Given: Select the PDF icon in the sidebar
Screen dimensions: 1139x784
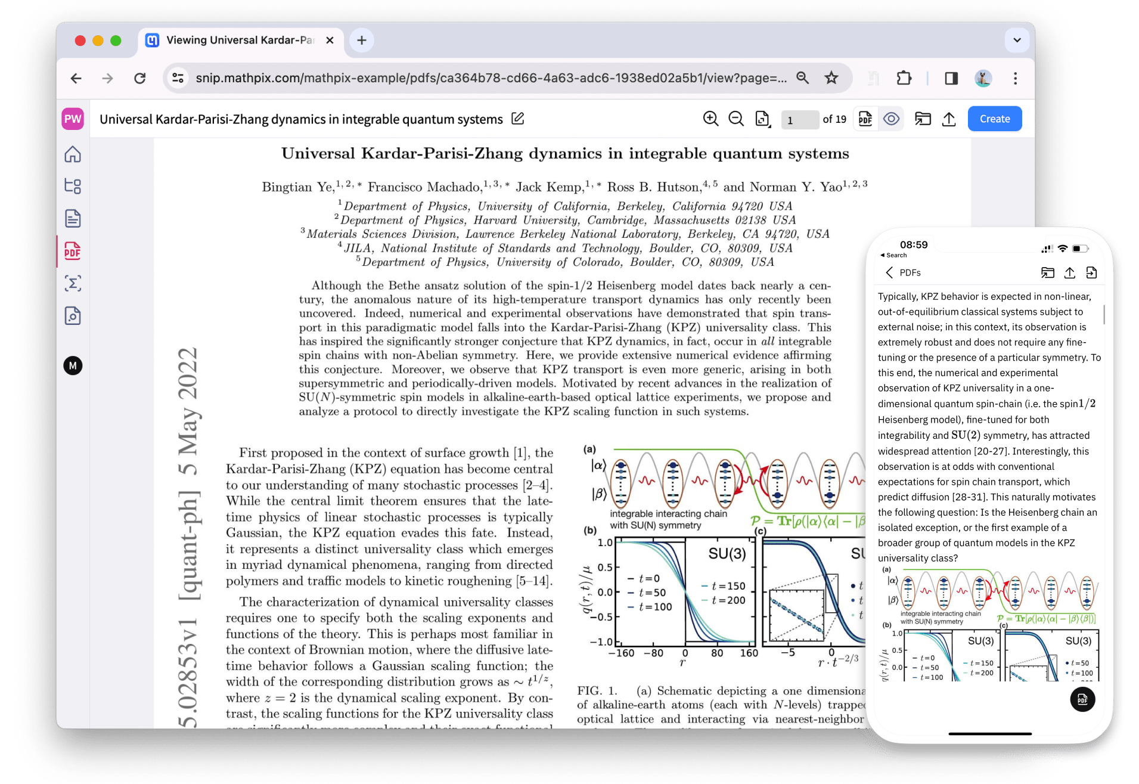Looking at the screenshot, I should [x=73, y=251].
